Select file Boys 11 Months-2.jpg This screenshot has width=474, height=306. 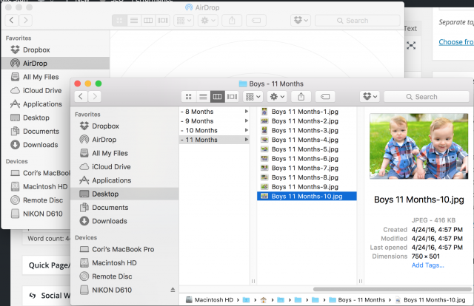[x=307, y=121]
